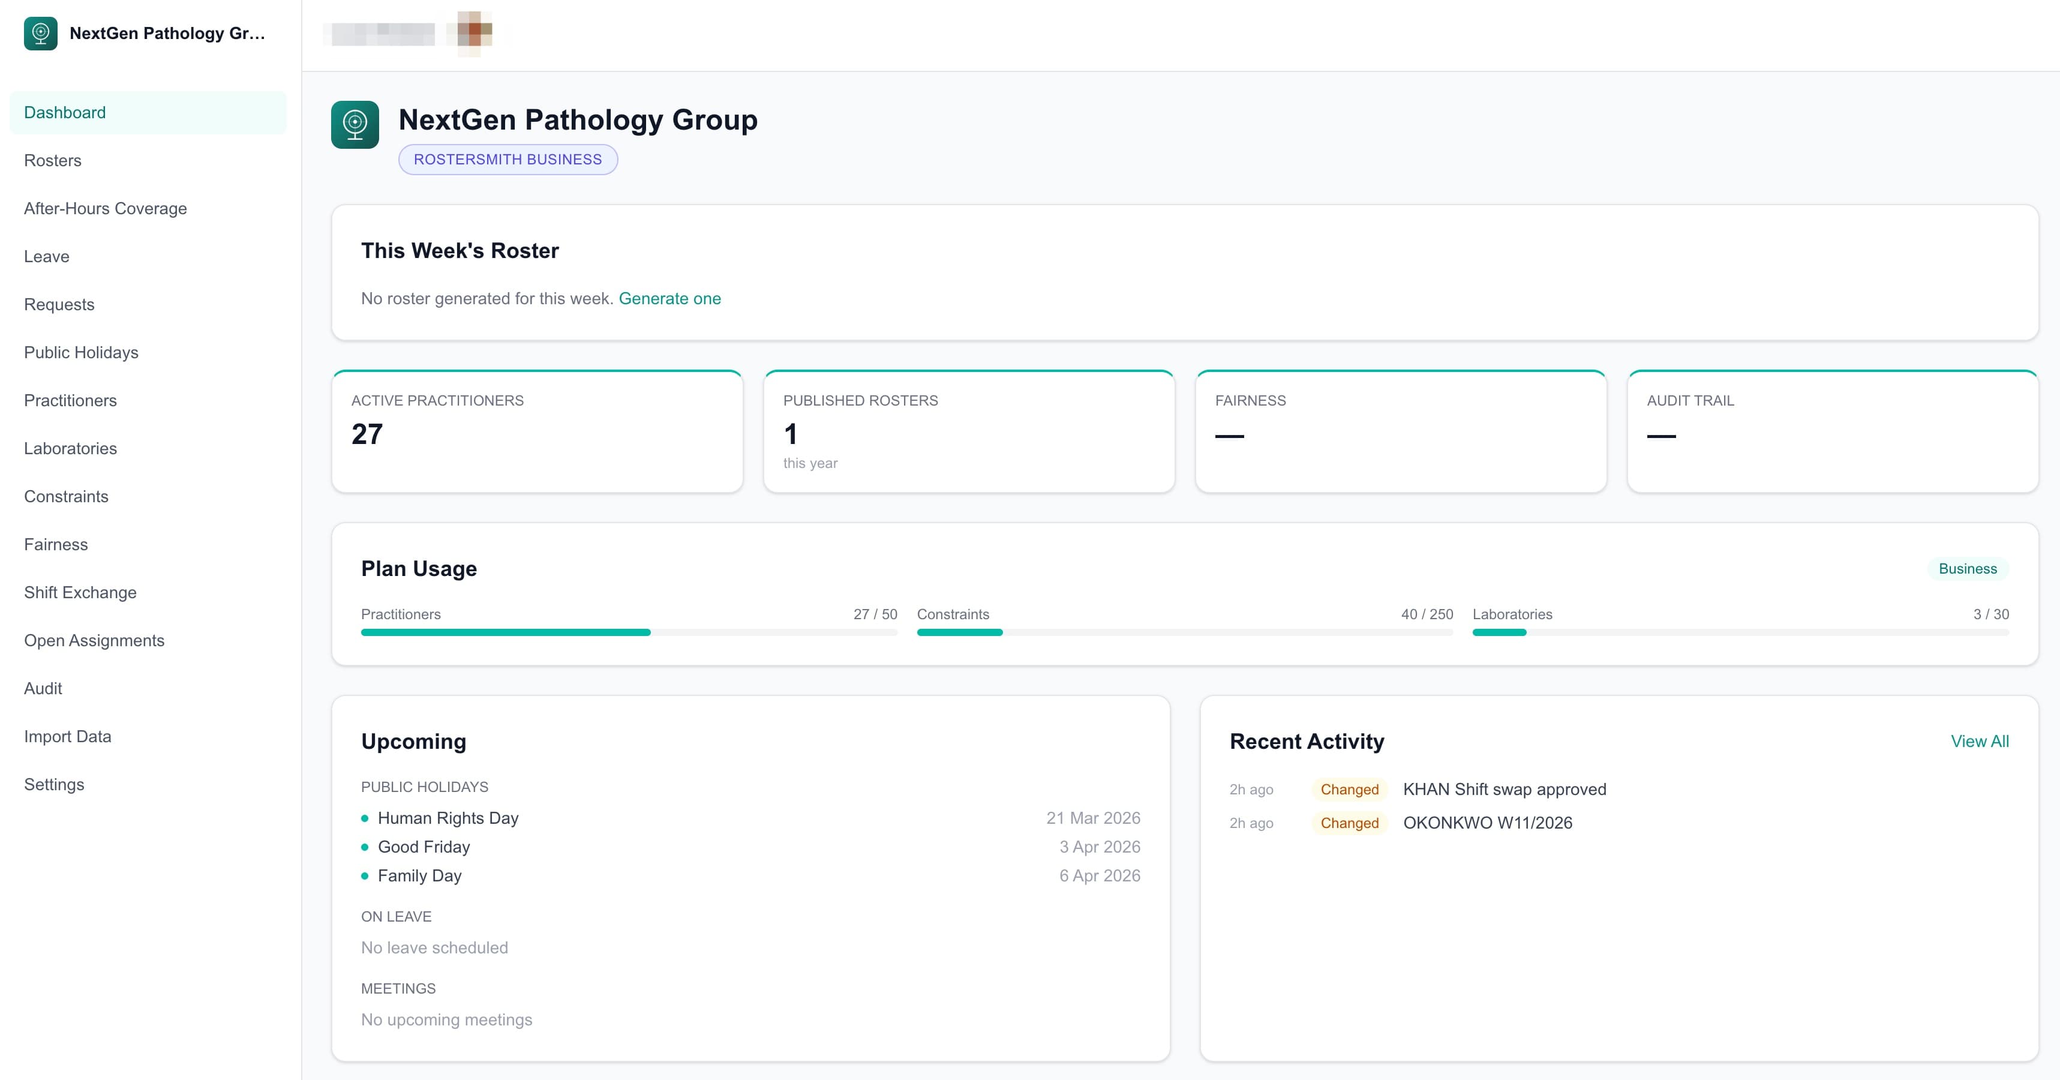Navigate to Laboratories
Viewport: 2060px width, 1080px height.
70,448
